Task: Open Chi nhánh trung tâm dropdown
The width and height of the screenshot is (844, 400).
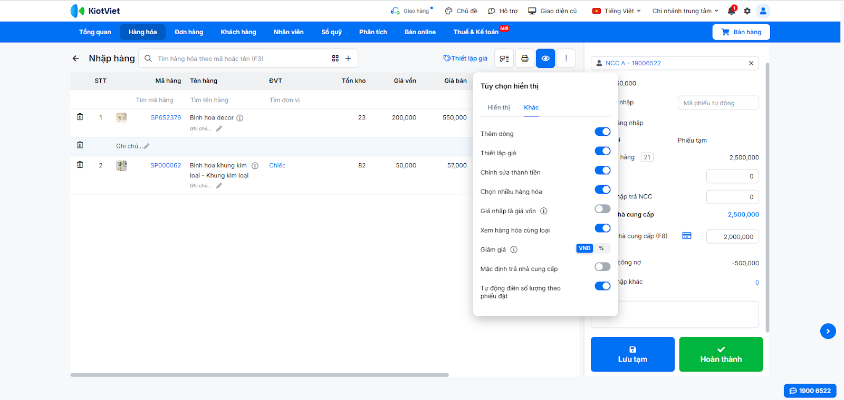Action: [685, 11]
